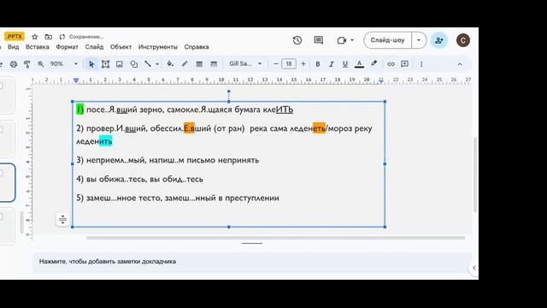
Task: Click the paint format roller icon
Action: pos(26,64)
